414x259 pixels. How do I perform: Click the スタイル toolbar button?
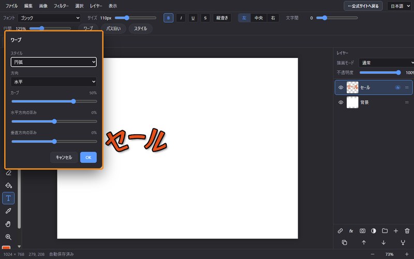140,28
